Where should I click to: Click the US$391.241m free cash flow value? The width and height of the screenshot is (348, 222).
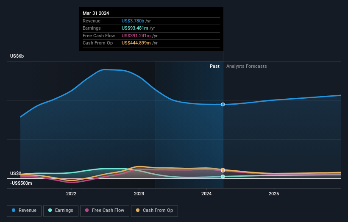136,36
